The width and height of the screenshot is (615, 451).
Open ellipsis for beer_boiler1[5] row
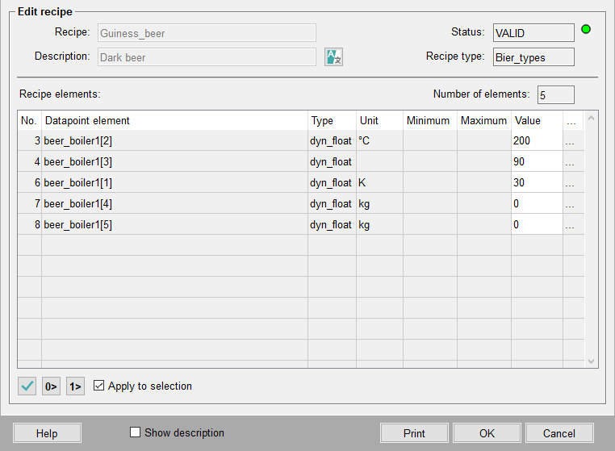570,225
